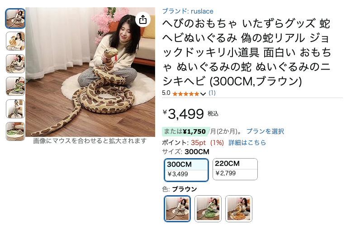Click the share icon on product image

click(143, 19)
